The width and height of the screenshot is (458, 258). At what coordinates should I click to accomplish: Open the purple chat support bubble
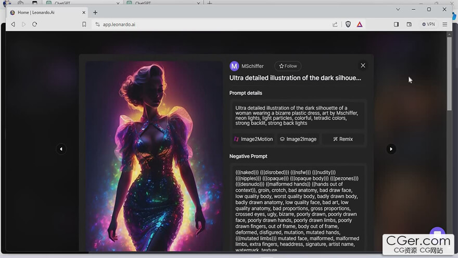437,231
